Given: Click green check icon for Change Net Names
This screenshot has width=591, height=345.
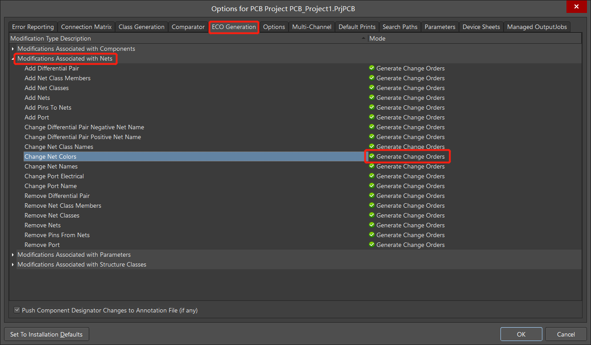Looking at the screenshot, I should [x=372, y=166].
